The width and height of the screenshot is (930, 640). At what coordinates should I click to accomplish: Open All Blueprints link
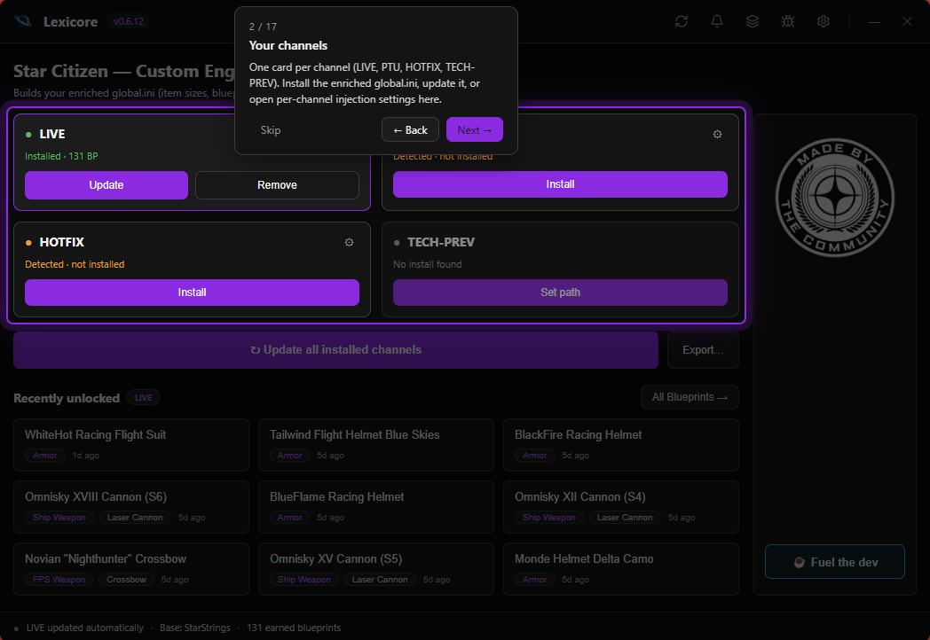coord(690,397)
